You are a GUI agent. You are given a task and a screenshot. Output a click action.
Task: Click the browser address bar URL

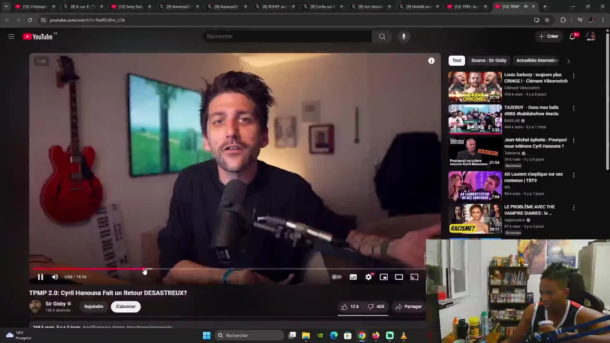coord(87,20)
